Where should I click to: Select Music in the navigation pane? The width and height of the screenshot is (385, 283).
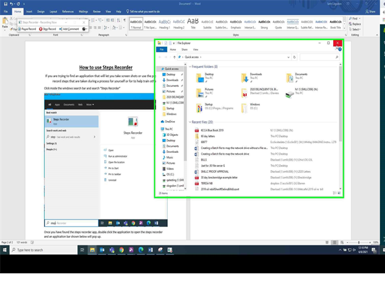[168, 157]
